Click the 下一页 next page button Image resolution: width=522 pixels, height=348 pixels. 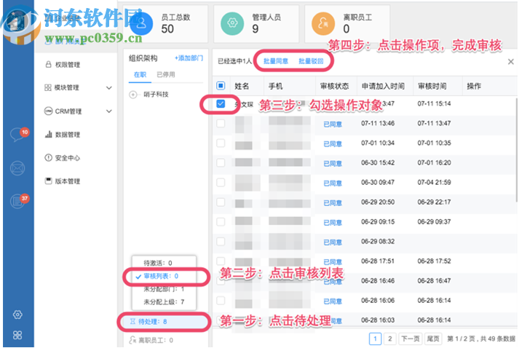pyautogui.click(x=411, y=339)
